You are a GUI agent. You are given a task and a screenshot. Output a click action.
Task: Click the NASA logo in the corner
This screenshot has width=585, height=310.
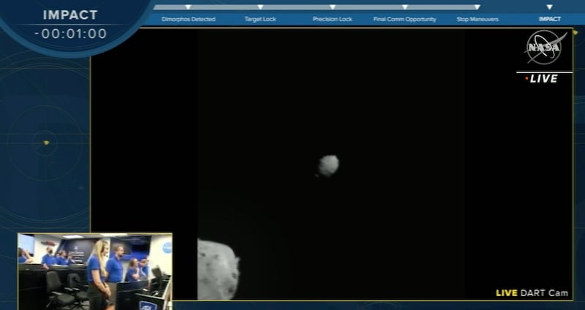545,48
